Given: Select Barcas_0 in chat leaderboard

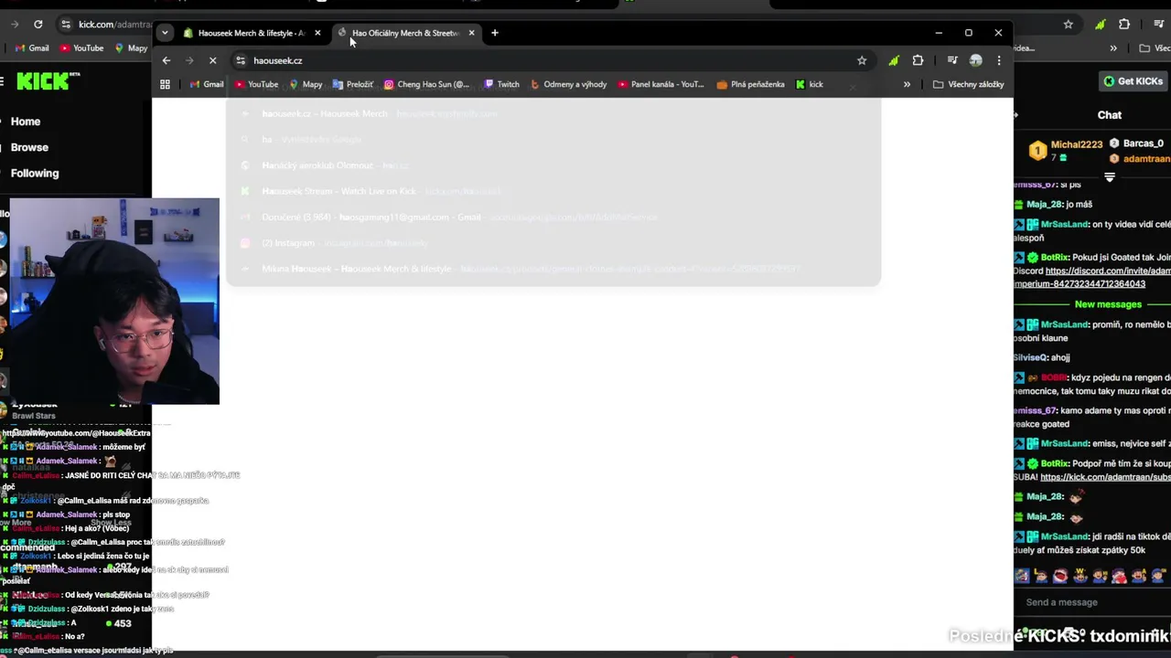Looking at the screenshot, I should coord(1144,143).
